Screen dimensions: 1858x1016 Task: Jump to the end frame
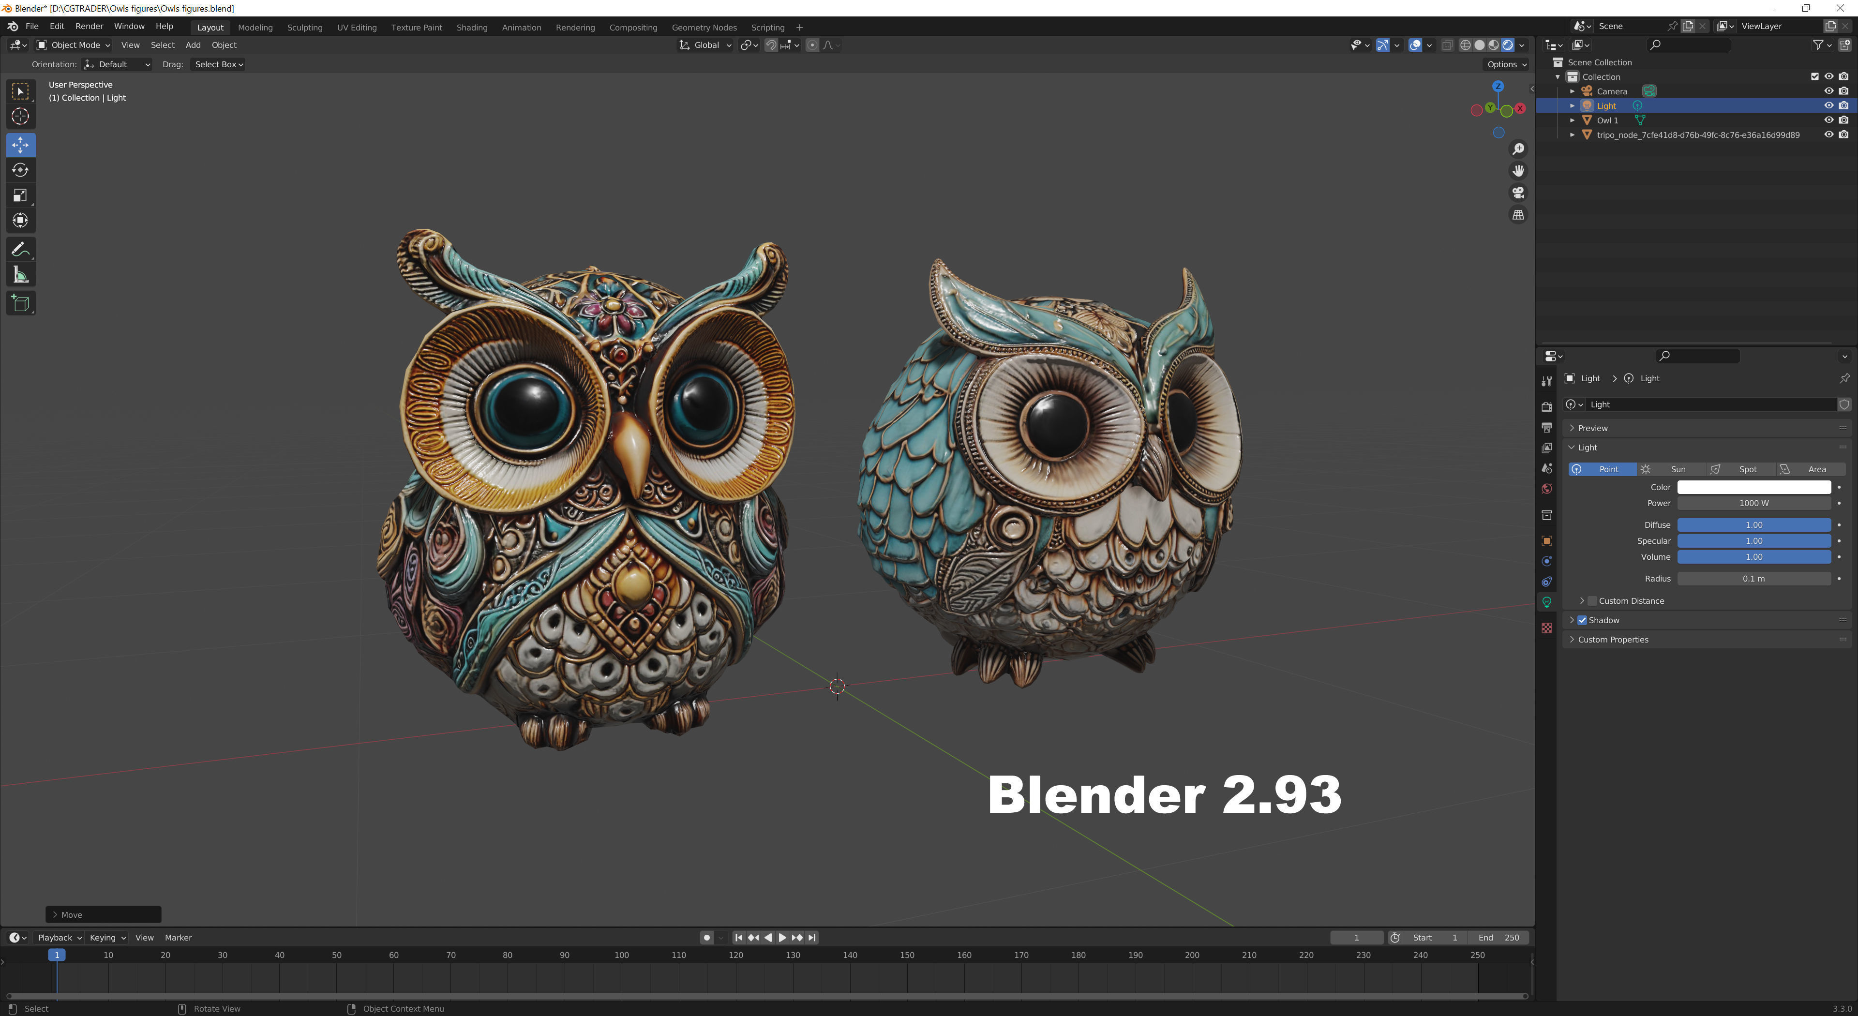click(812, 938)
